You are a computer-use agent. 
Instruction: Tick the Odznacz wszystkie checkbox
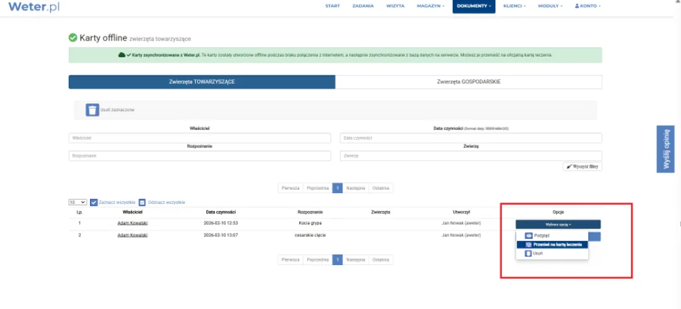click(142, 202)
